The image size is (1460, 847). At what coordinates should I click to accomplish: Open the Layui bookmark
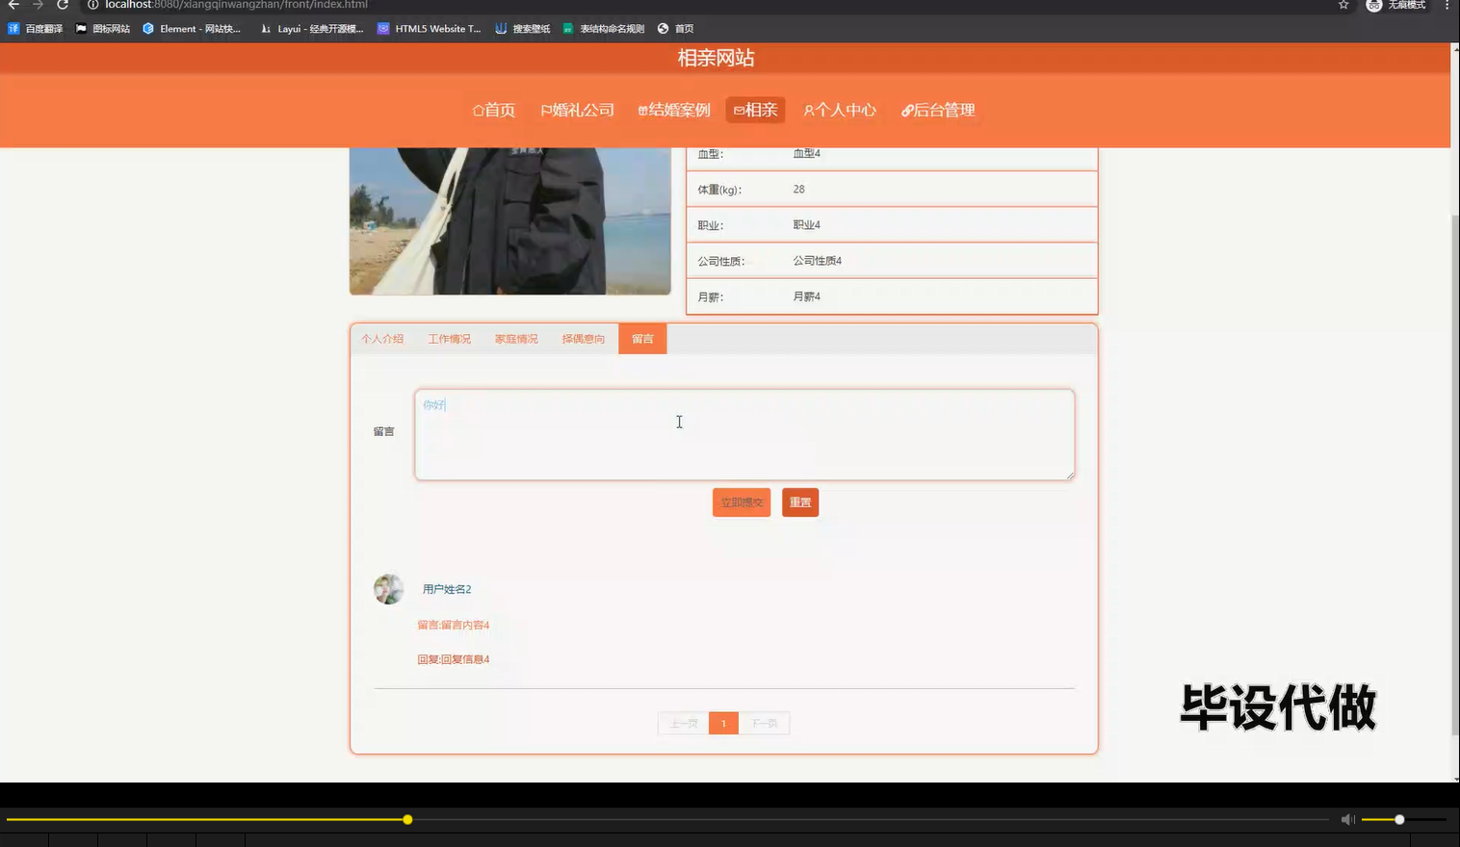312,29
